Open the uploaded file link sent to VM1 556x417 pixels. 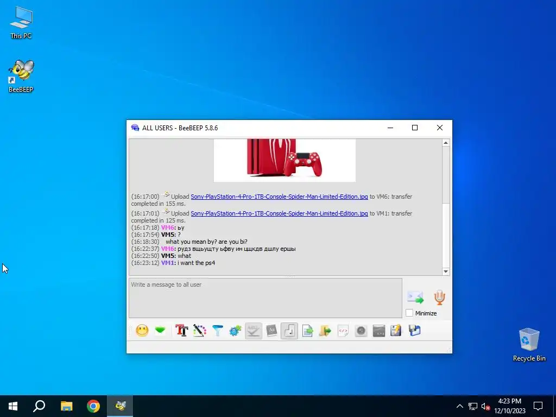coord(279,213)
